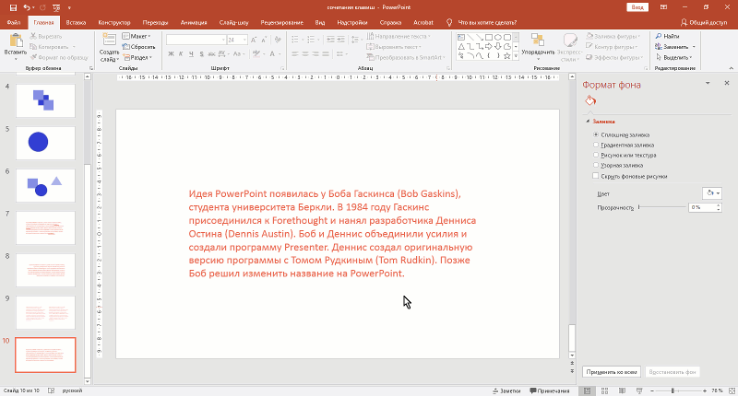Close the Формат фона pane
Viewport: 738px width, 396px height.
point(727,83)
